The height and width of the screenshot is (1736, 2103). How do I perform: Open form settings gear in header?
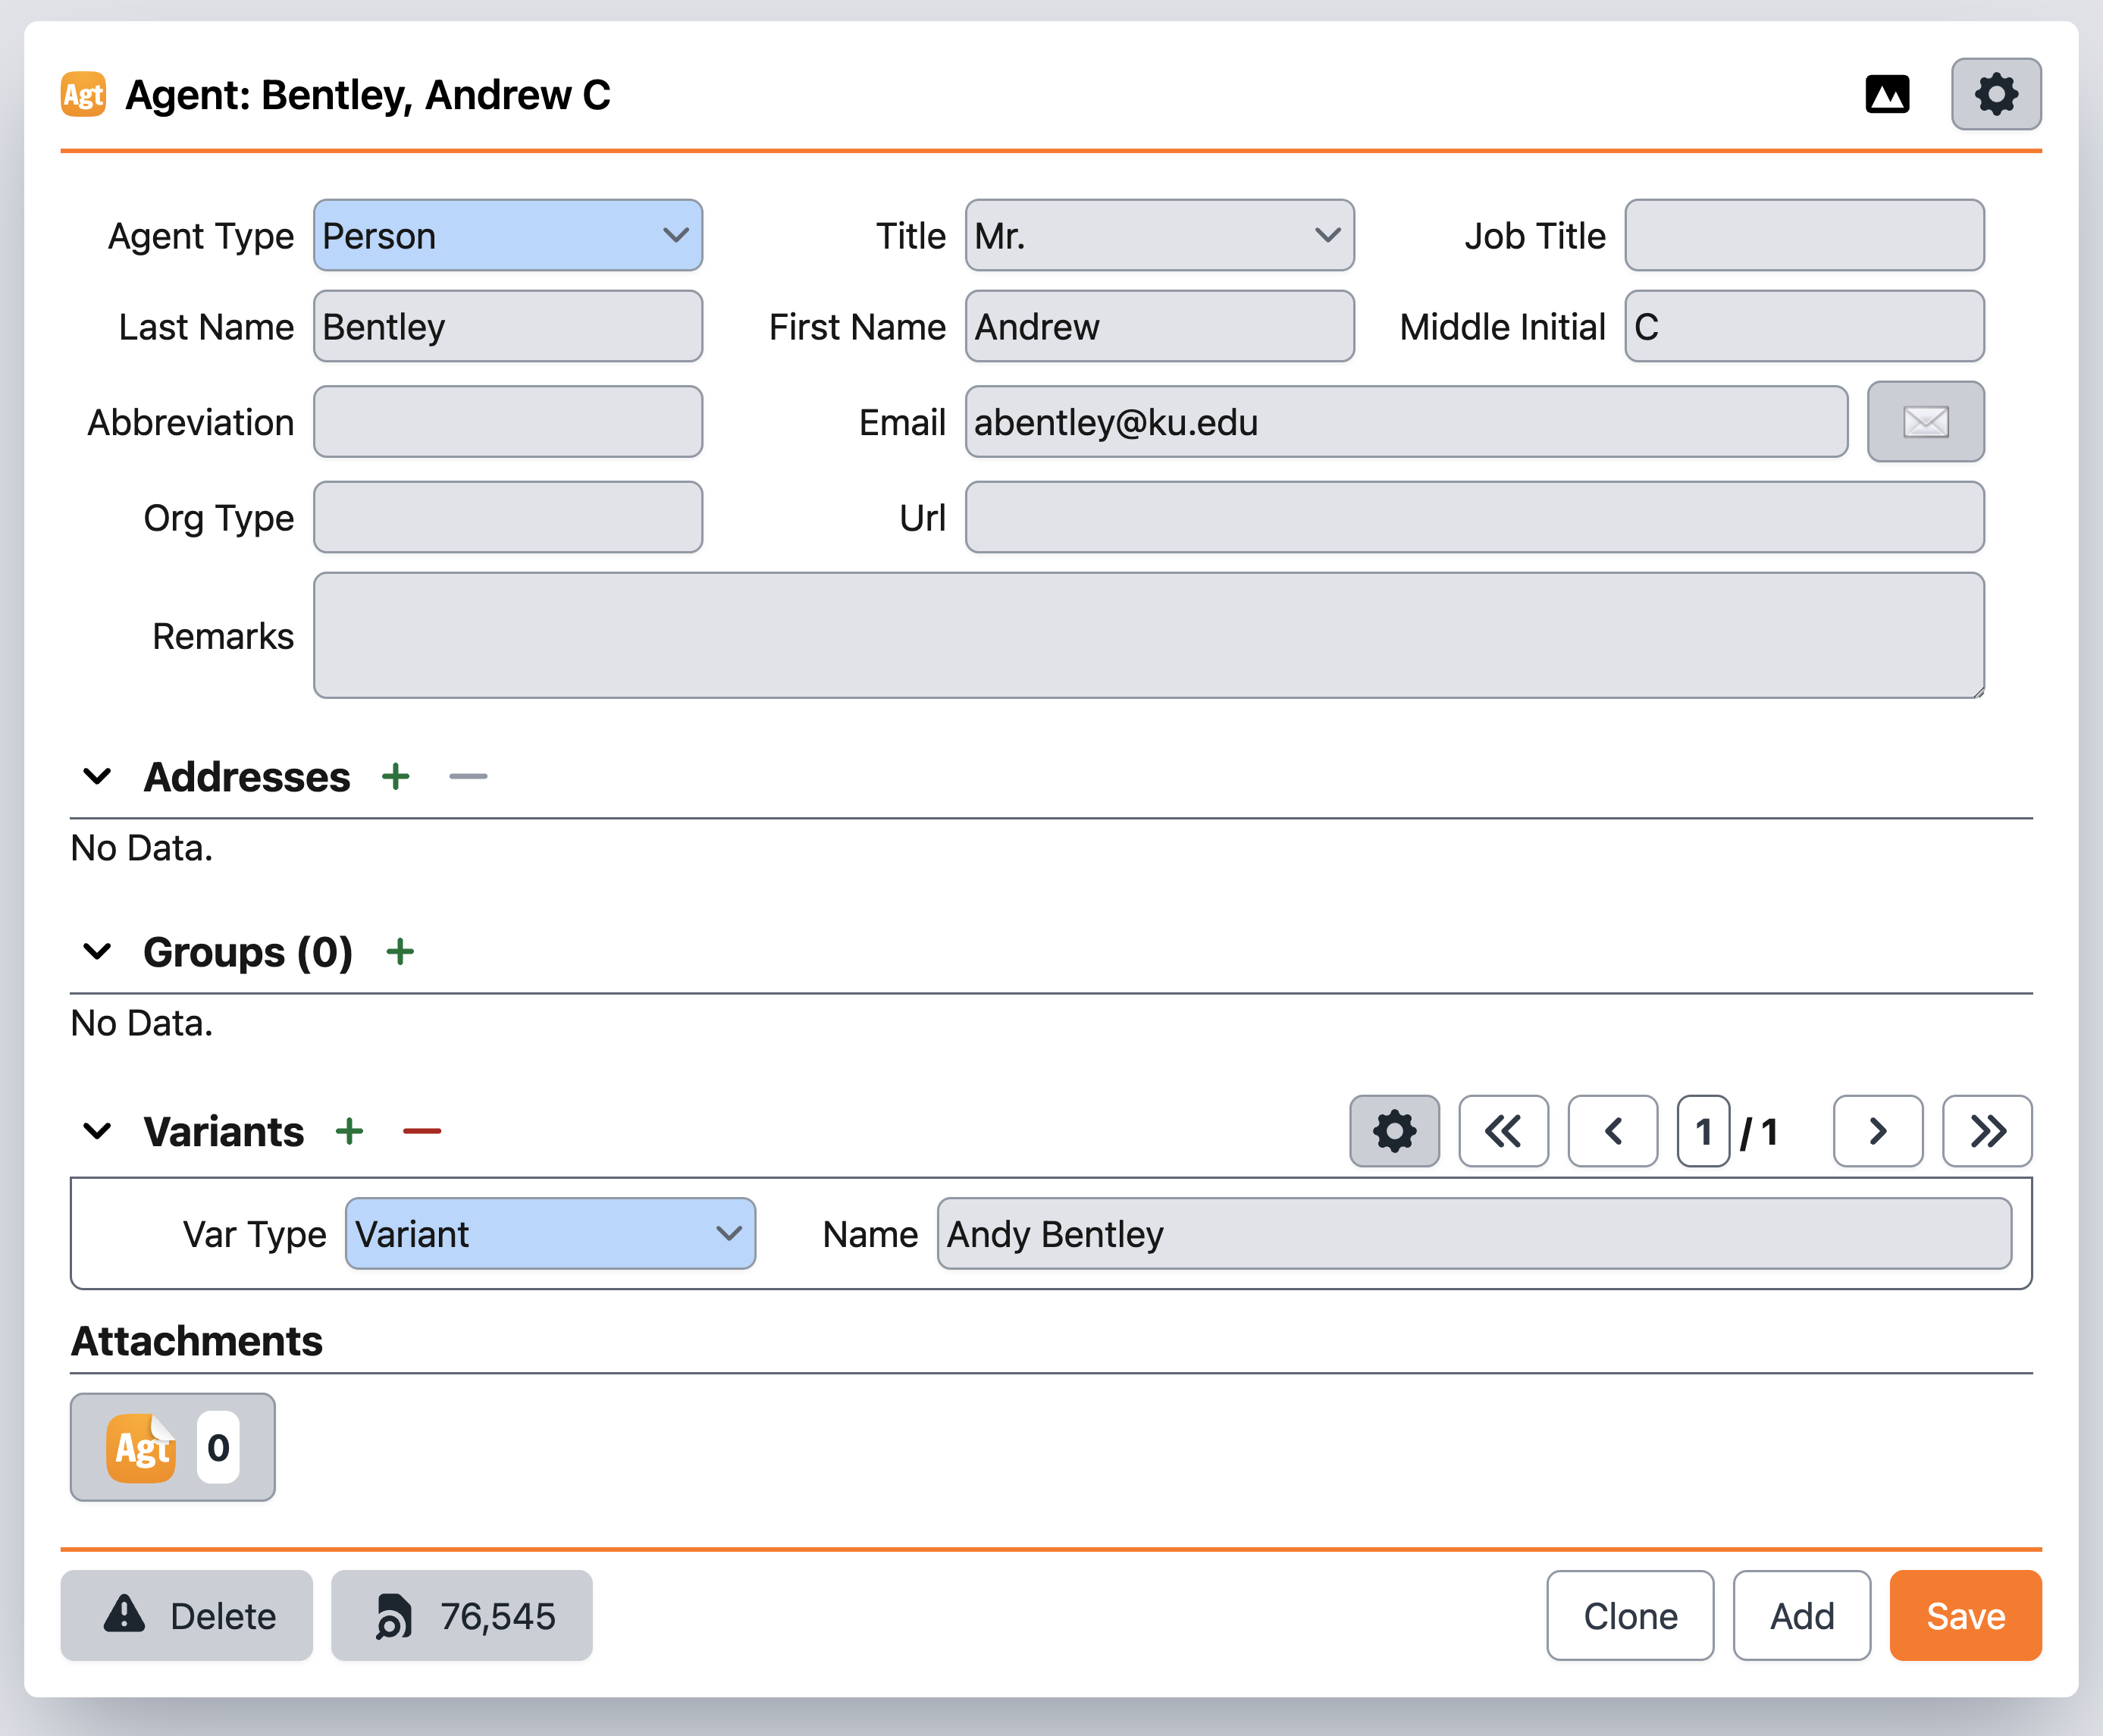click(1995, 95)
